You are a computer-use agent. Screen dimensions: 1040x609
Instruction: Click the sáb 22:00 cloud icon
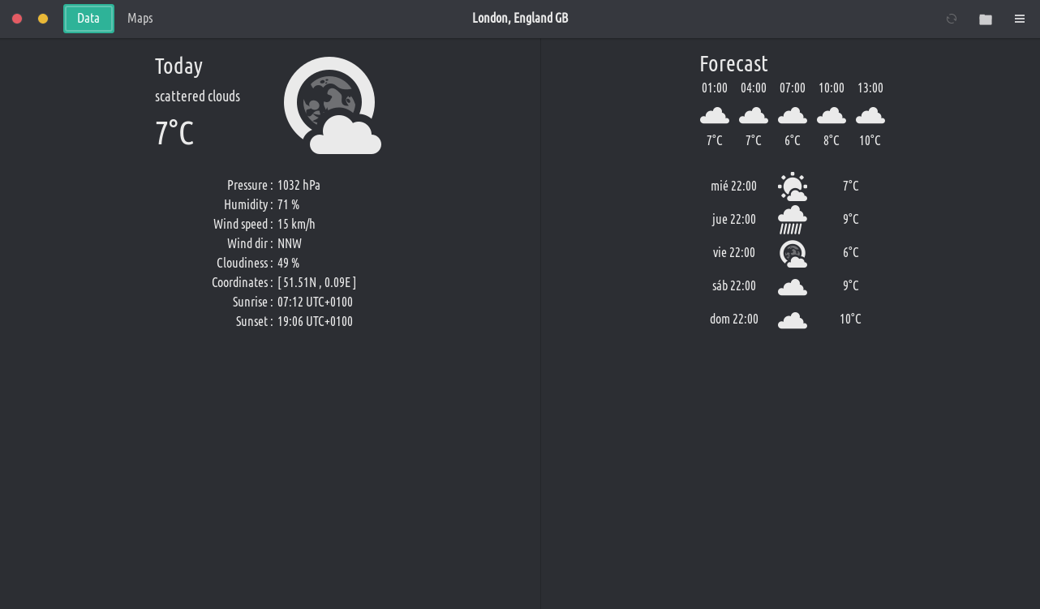[793, 287]
